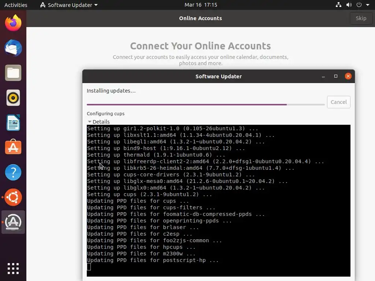Close the Software Updater window

pyautogui.click(x=348, y=76)
